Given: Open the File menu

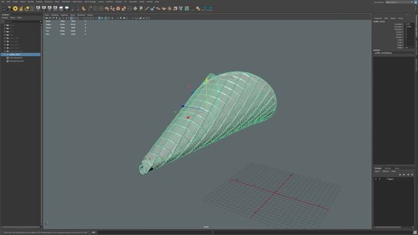Looking at the screenshot, I should (x=3, y=1).
